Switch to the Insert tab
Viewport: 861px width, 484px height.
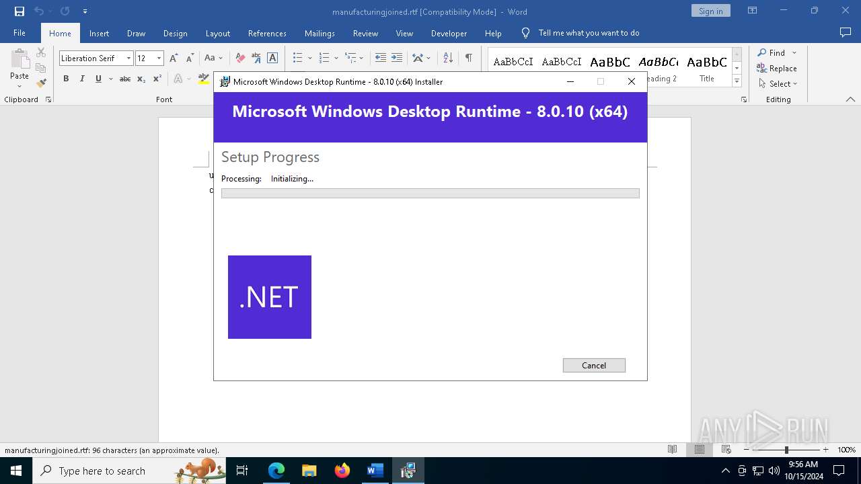click(x=99, y=33)
